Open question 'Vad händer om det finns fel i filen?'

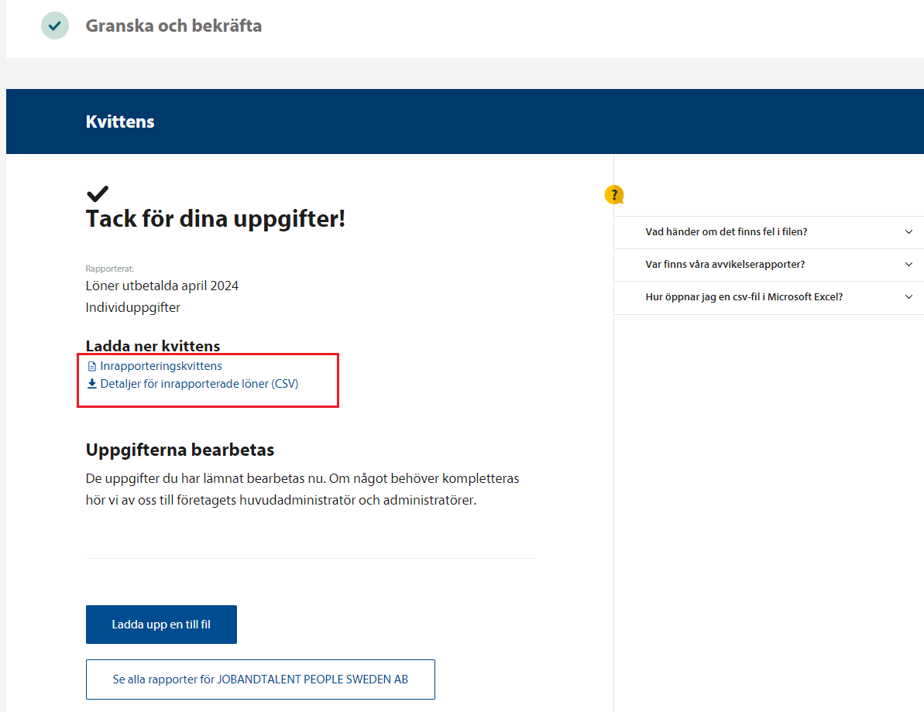point(726,232)
